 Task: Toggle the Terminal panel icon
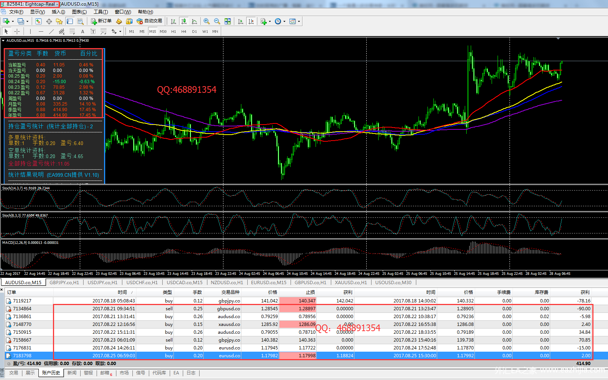(x=70, y=21)
